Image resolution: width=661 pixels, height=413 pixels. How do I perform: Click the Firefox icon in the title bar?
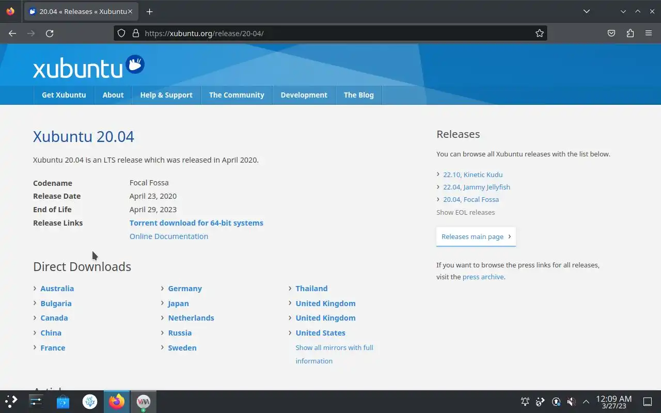10,11
